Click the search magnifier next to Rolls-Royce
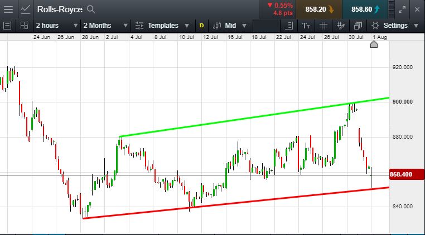This screenshot has width=425, height=235. (x=91, y=9)
